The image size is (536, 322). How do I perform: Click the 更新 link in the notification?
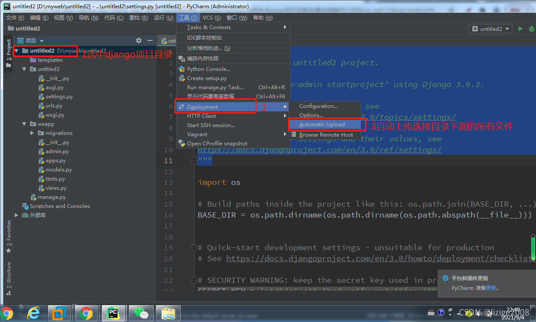pyautogui.click(x=491, y=288)
